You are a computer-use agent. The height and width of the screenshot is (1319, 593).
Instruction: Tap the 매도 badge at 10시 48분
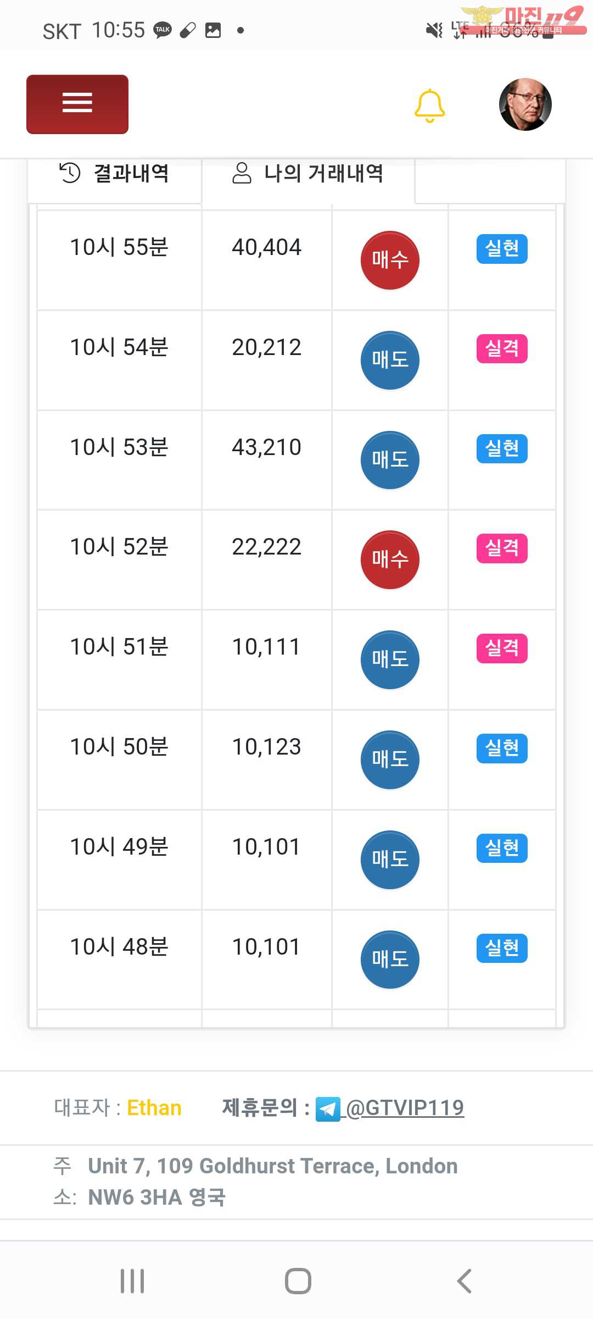pyautogui.click(x=390, y=960)
